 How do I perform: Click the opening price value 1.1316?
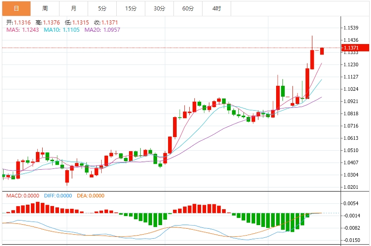tap(22, 23)
